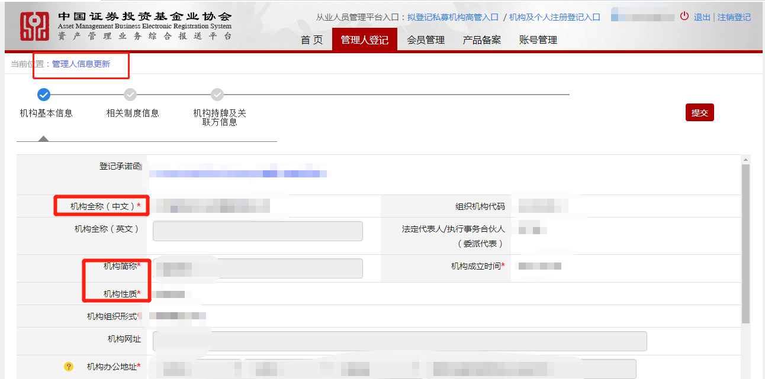Click the 机构组织形式 label
The image size is (765, 379).
[114, 316]
